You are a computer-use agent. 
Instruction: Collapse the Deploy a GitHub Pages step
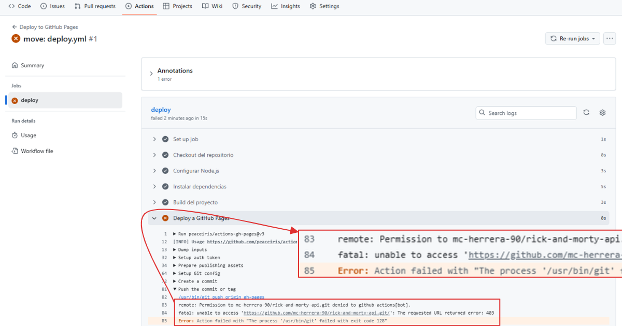click(154, 218)
